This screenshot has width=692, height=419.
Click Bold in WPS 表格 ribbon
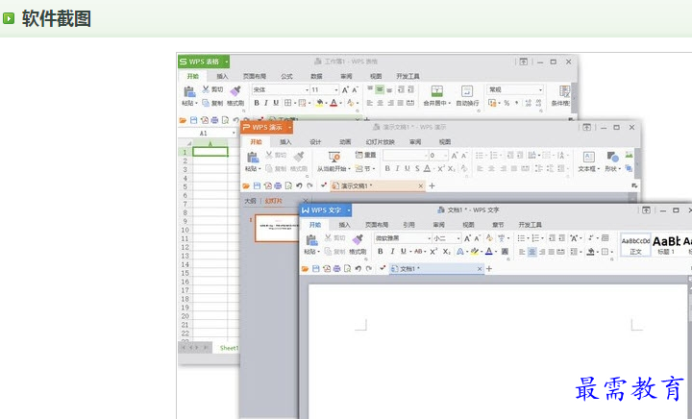click(257, 103)
